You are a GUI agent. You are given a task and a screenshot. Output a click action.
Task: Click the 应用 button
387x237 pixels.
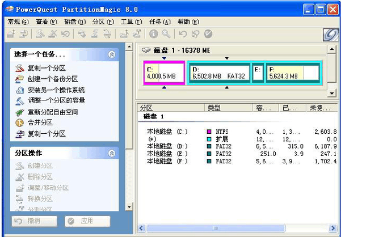click(x=87, y=221)
